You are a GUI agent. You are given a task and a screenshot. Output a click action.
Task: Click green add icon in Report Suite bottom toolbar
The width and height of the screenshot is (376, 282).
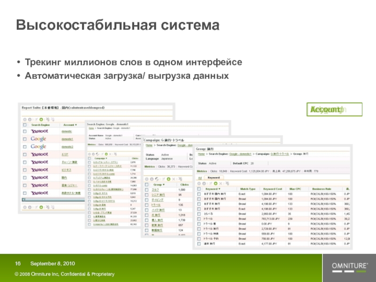[x=41, y=207]
